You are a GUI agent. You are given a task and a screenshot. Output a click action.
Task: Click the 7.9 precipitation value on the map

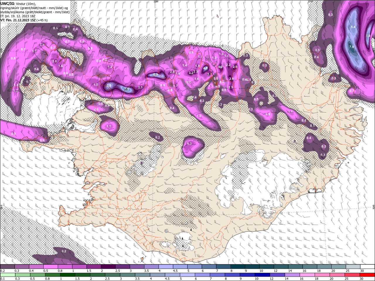point(352,47)
